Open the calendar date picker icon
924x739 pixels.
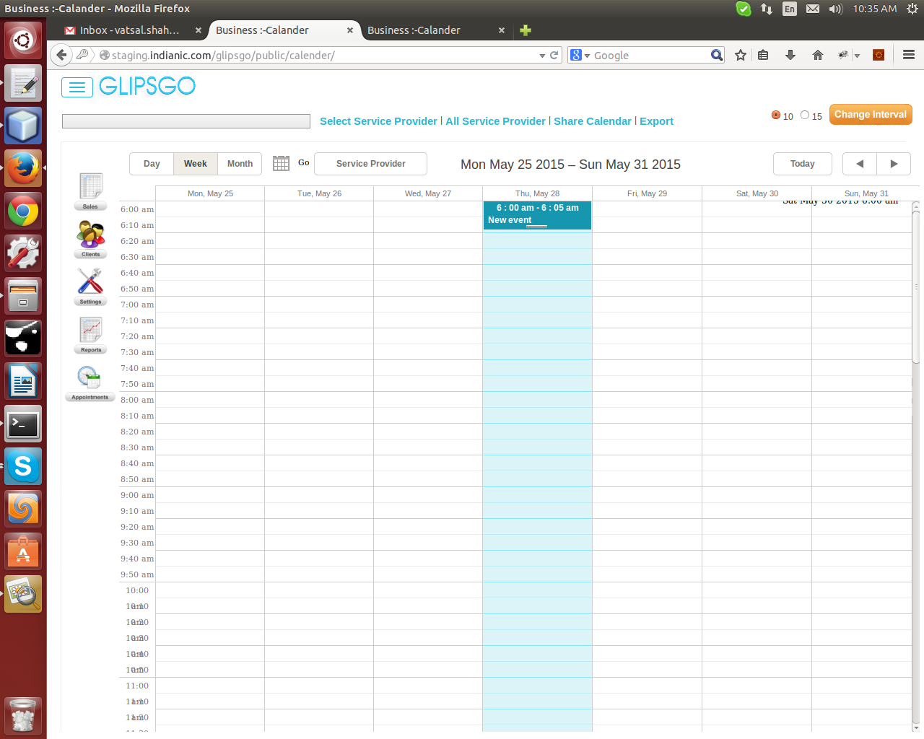[281, 164]
